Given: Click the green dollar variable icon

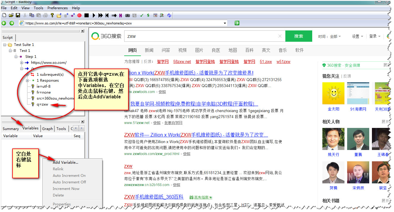Looking at the screenshot, I should [x=148, y=15].
